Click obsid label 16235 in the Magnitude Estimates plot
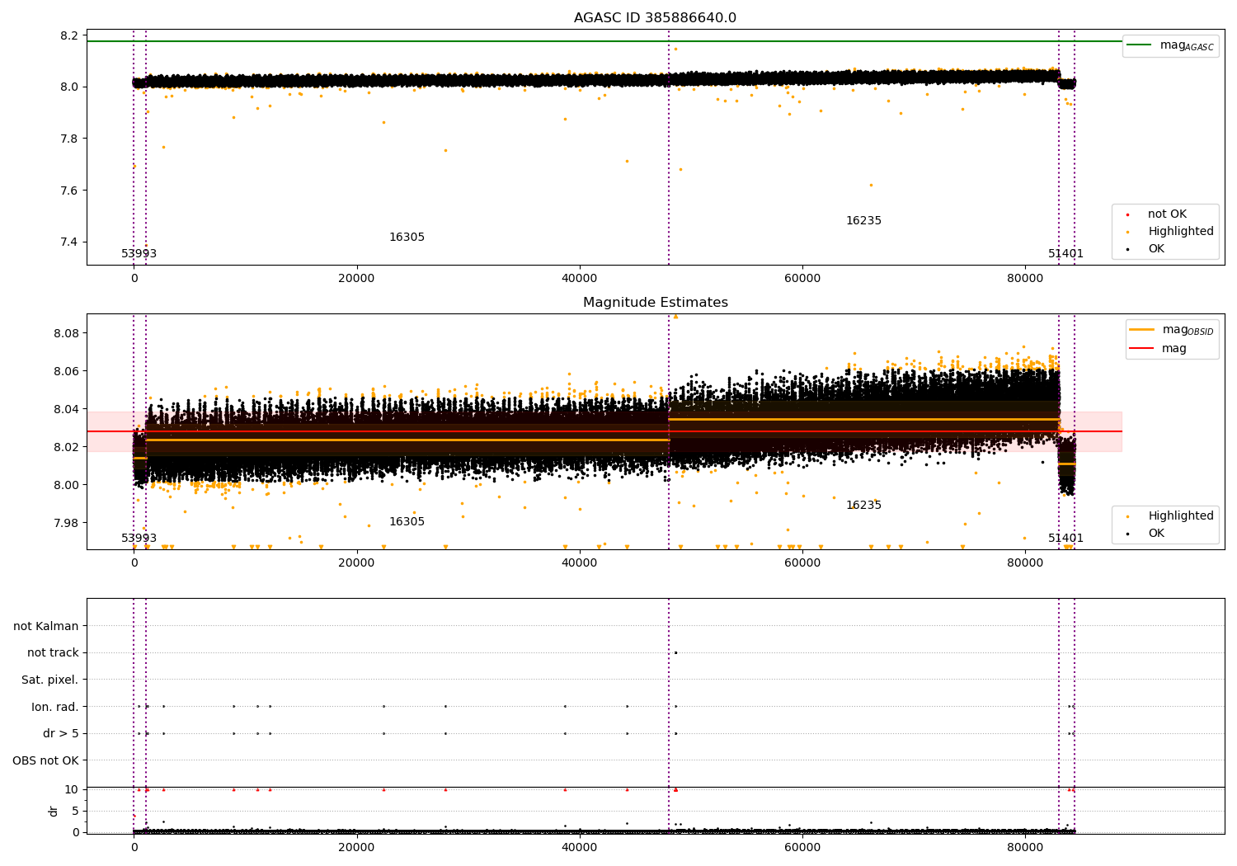This screenshot has width=1237, height=866. click(863, 506)
